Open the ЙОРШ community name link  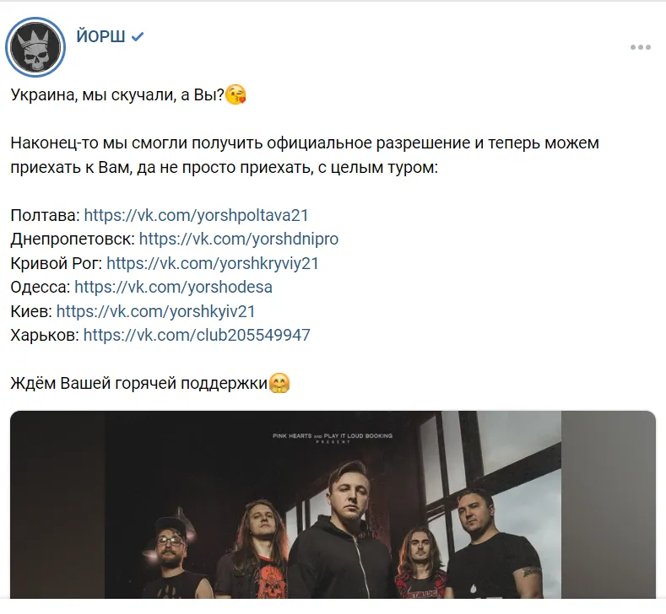100,37
